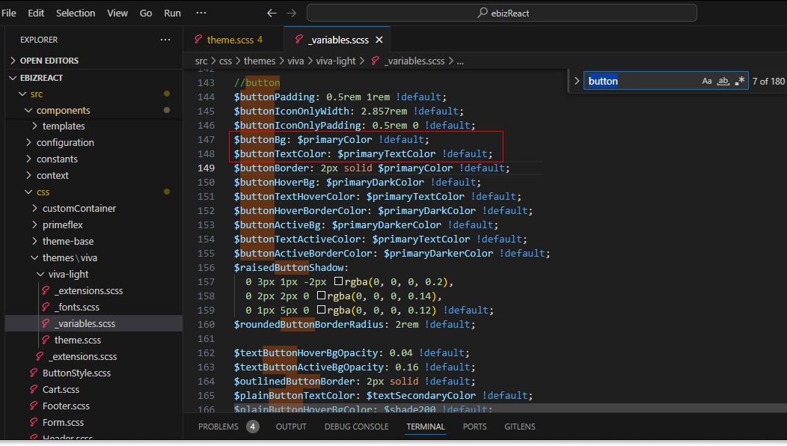Click the themes breadcrumb segment
787x446 pixels.
point(260,61)
